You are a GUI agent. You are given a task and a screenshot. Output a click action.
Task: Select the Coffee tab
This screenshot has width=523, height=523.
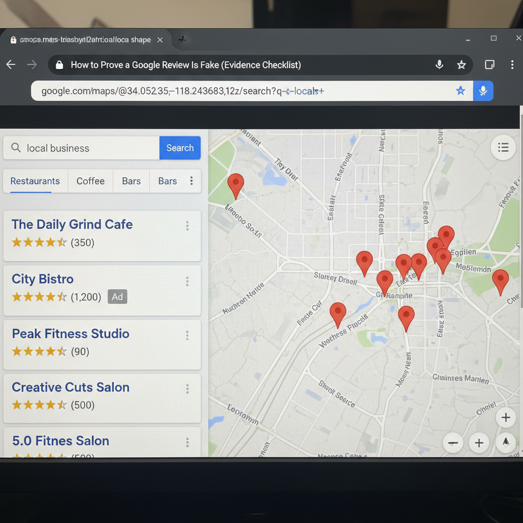coord(90,181)
